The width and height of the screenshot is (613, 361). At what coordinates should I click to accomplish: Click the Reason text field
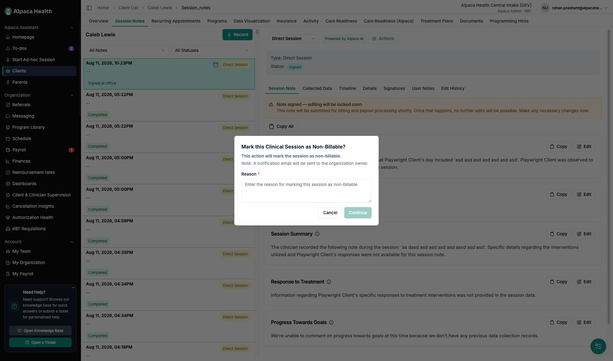306,191
